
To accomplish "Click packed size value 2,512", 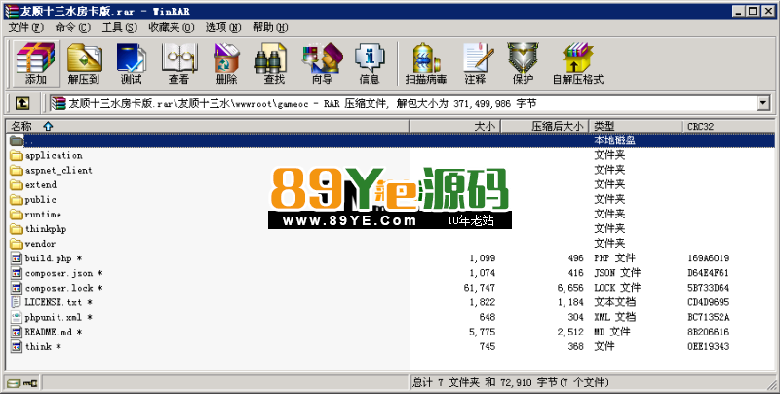I will pyautogui.click(x=570, y=332).
